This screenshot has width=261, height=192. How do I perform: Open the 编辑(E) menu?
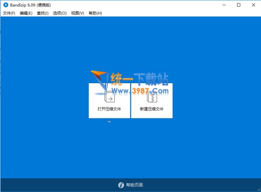26,13
